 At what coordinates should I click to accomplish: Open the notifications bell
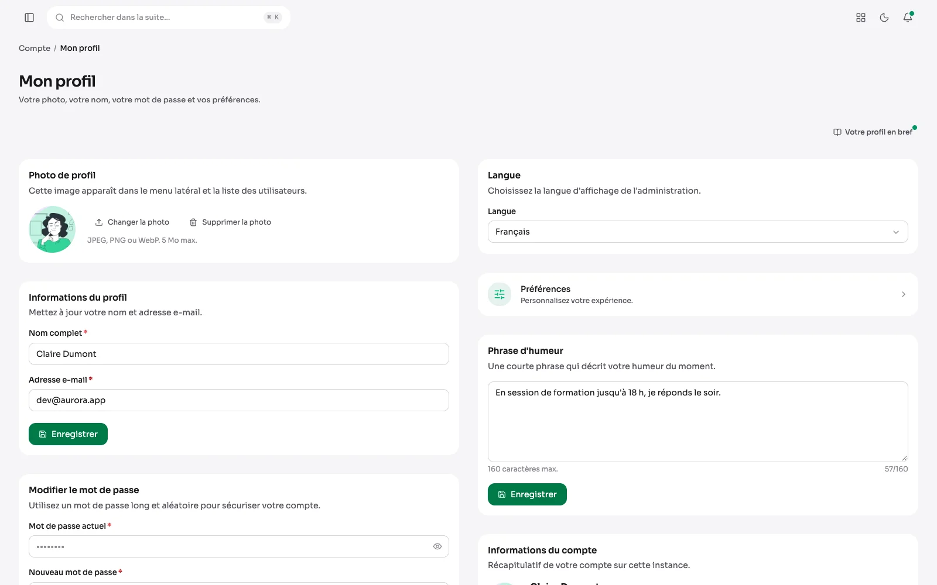[908, 18]
